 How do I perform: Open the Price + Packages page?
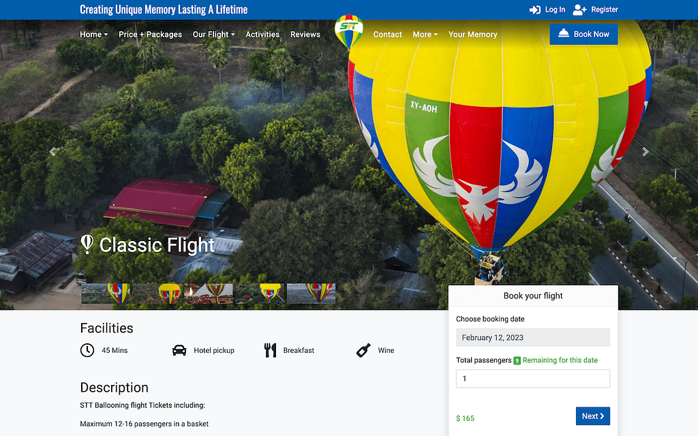pyautogui.click(x=150, y=34)
